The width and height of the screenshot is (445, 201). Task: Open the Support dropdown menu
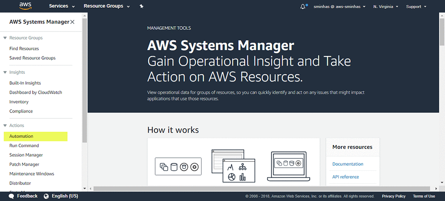click(x=416, y=7)
